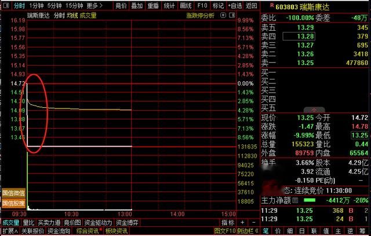
Task: Click the 最低 value 13.25
Action: 359,136
